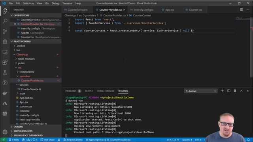The image size is (253, 142).
Task: Open the remote window status button
Action: click(4, 140)
